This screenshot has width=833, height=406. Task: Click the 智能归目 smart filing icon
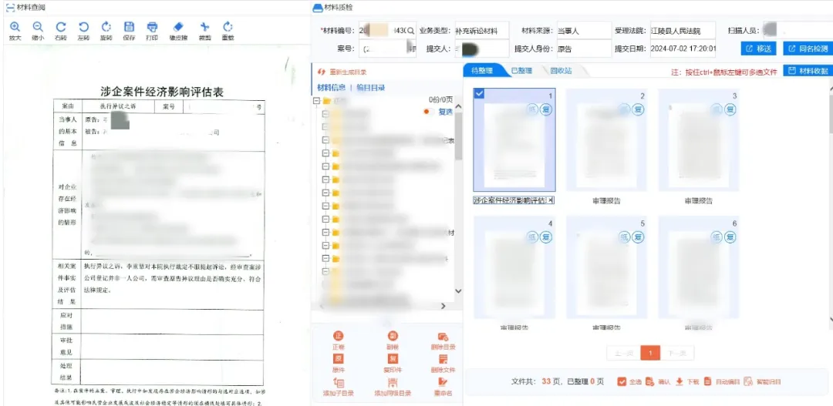click(x=748, y=381)
